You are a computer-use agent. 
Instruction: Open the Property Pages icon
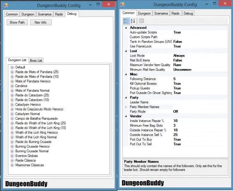coord(141,21)
